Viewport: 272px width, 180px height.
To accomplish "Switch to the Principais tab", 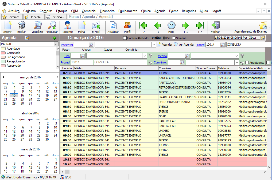I will (x=56, y=17).
